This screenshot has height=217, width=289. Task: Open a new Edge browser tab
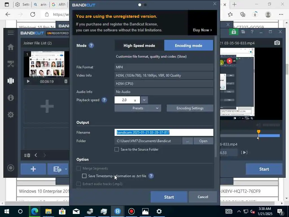pyautogui.click(x=234, y=5)
